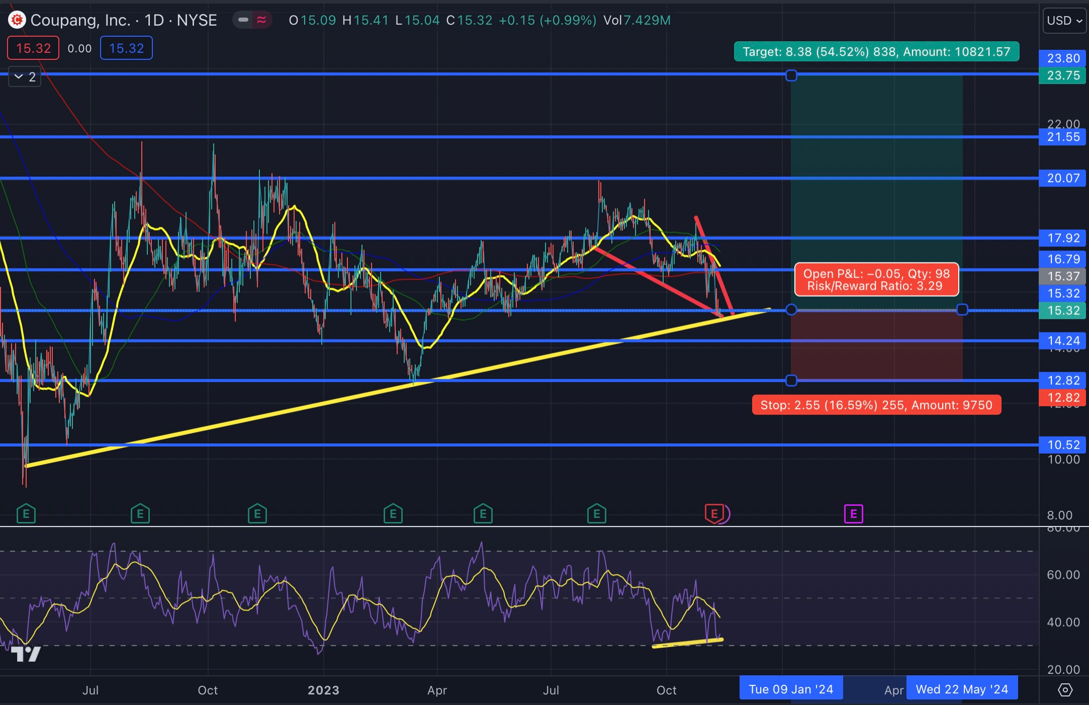Viewport: 1089px width, 705px height.
Task: Click the earnings marker after Oct 2022
Action: 257,514
